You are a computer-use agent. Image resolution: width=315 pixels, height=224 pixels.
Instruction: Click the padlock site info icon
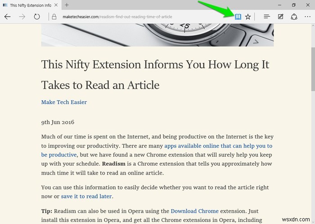(54, 17)
